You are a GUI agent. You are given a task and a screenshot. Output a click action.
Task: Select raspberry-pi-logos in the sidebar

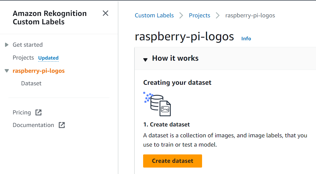coord(39,71)
